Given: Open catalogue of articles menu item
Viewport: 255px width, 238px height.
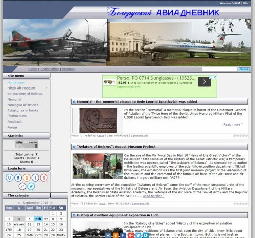Looking at the screenshot, I should pos(22,105).
